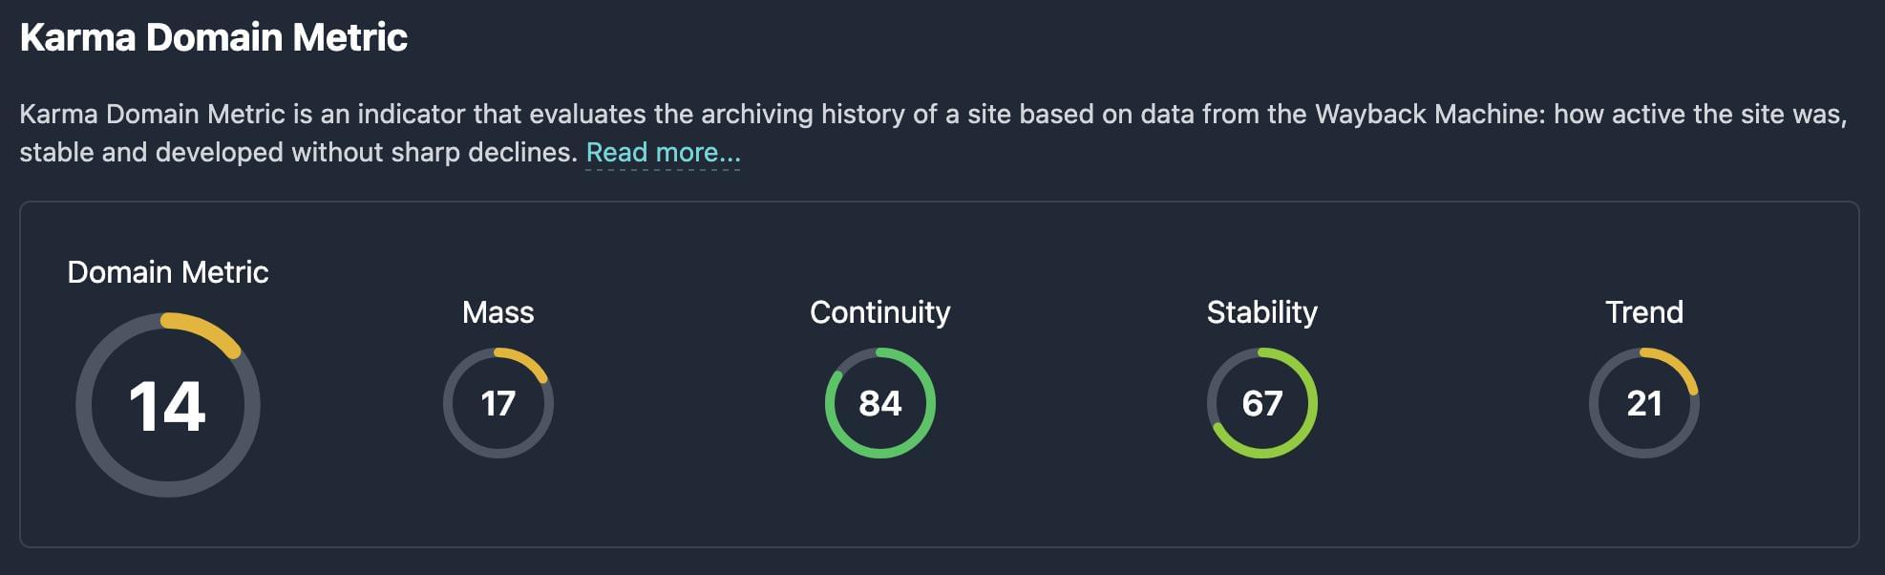This screenshot has height=575, width=1885.
Task: Select the Mass label above its gauge
Action: click(x=498, y=311)
